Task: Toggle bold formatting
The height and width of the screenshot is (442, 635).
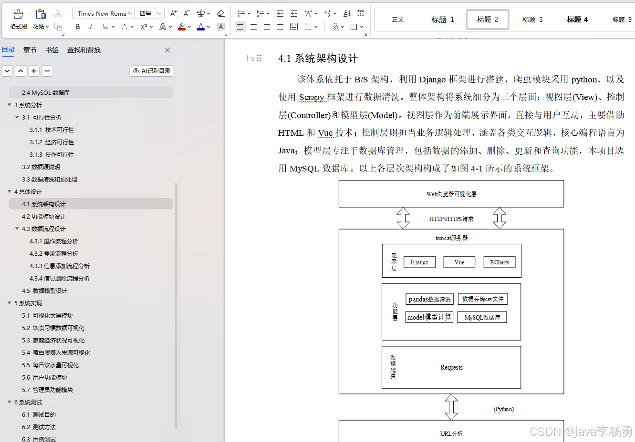Action: 78,27
